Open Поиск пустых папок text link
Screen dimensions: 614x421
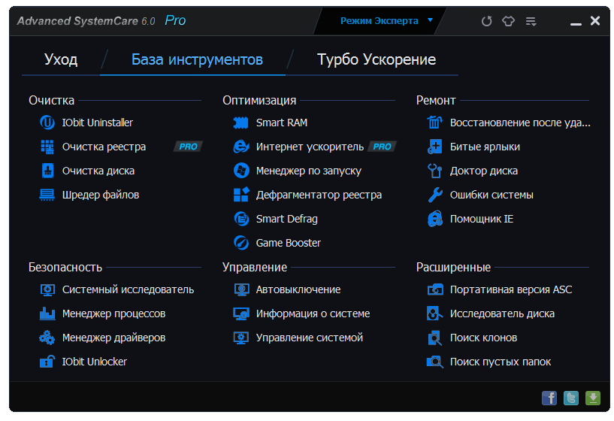click(x=500, y=362)
